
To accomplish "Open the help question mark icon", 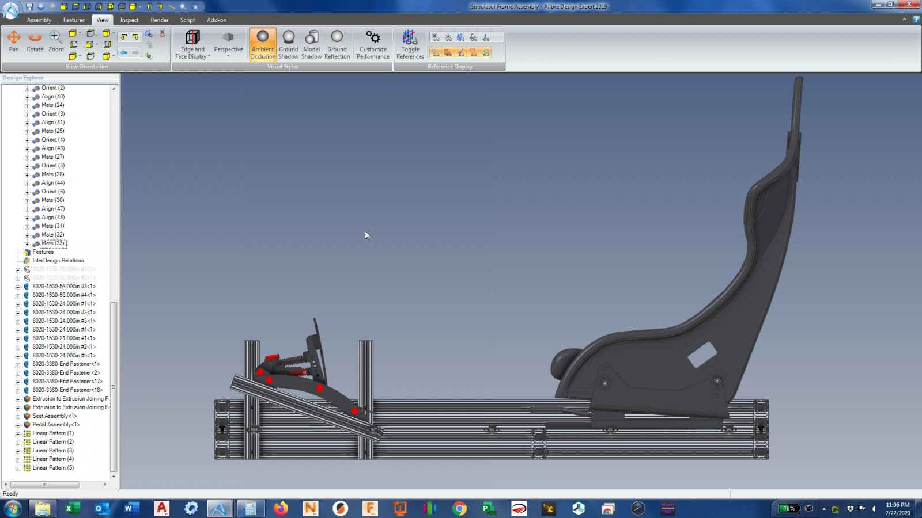I will coord(916,20).
